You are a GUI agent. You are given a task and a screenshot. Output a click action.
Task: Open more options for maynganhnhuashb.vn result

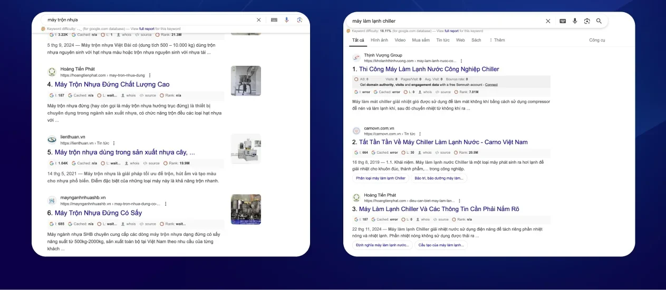pos(166,204)
